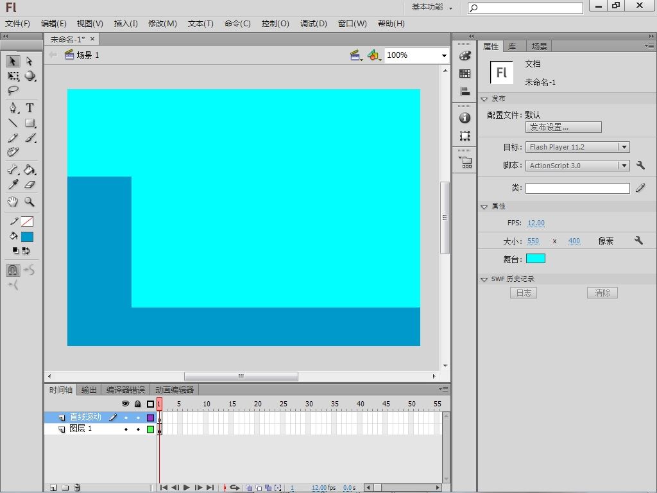Select the Hand tool
Screen dimensions: 657x493
point(13,202)
